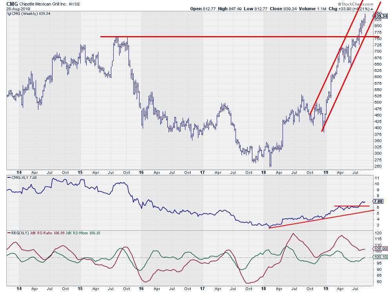Click the 300 price axis label
Viewport: 388px width, 292px height.
378,153
